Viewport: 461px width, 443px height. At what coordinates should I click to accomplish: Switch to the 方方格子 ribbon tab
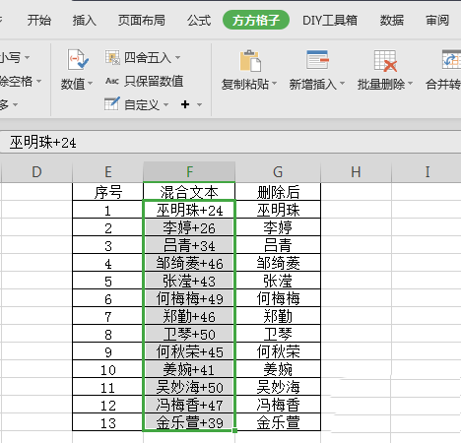pyautogui.click(x=256, y=20)
